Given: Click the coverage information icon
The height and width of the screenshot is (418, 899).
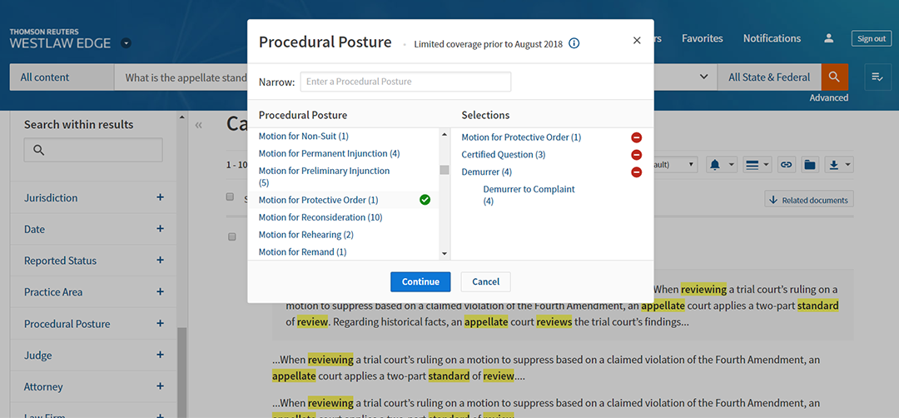Looking at the screenshot, I should [x=574, y=44].
